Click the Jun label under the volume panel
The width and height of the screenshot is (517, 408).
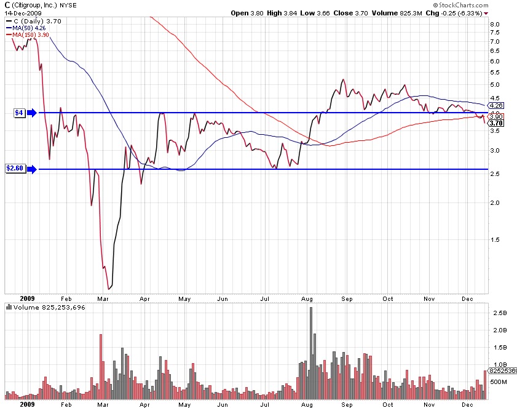pos(223,405)
